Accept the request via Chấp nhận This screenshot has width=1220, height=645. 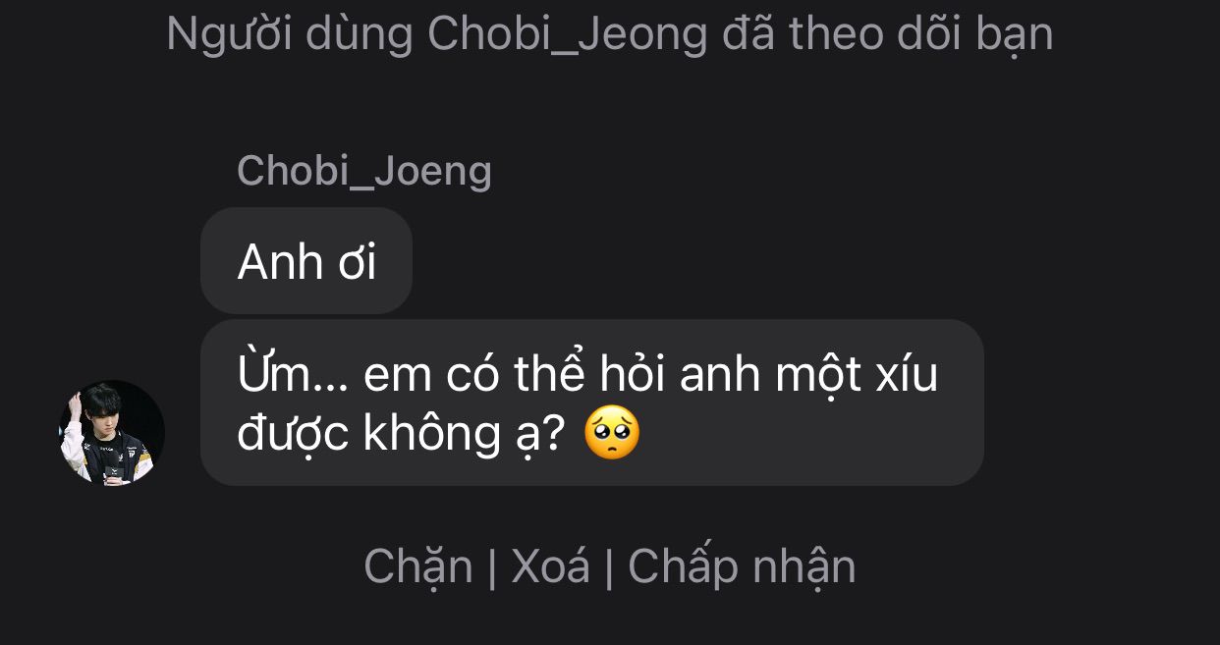pos(742,566)
